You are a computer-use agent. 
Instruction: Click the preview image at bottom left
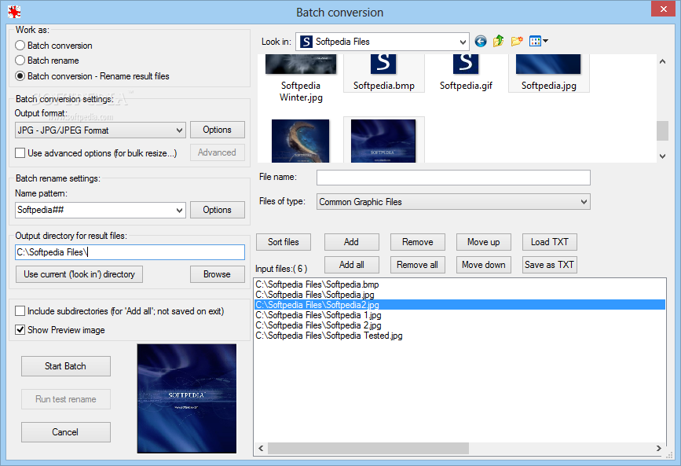coord(187,398)
